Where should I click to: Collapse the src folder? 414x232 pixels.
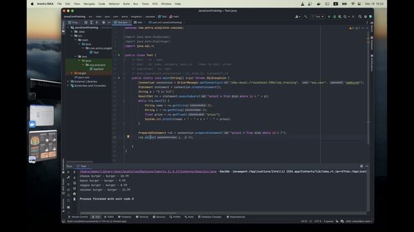point(72,36)
